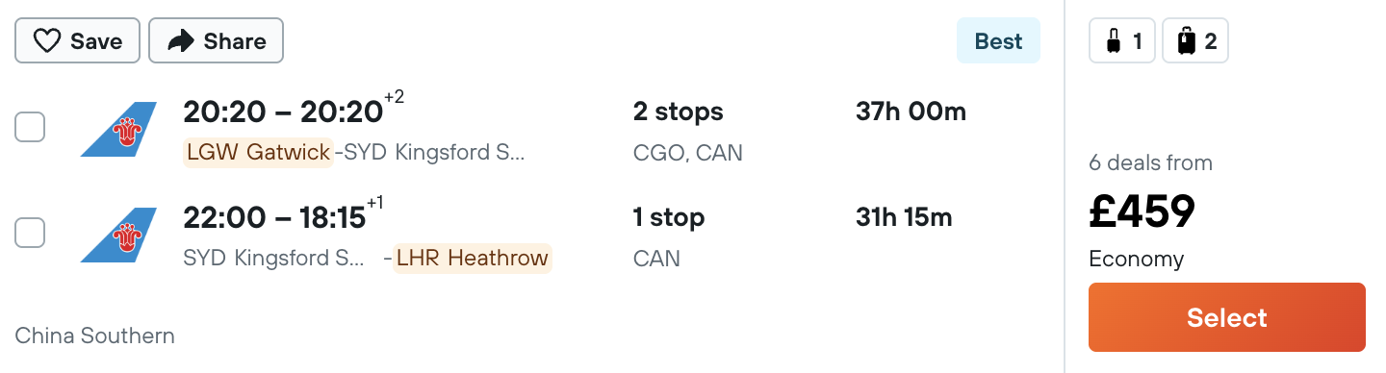
Task: Click the heart icon on Save
Action: 47,41
